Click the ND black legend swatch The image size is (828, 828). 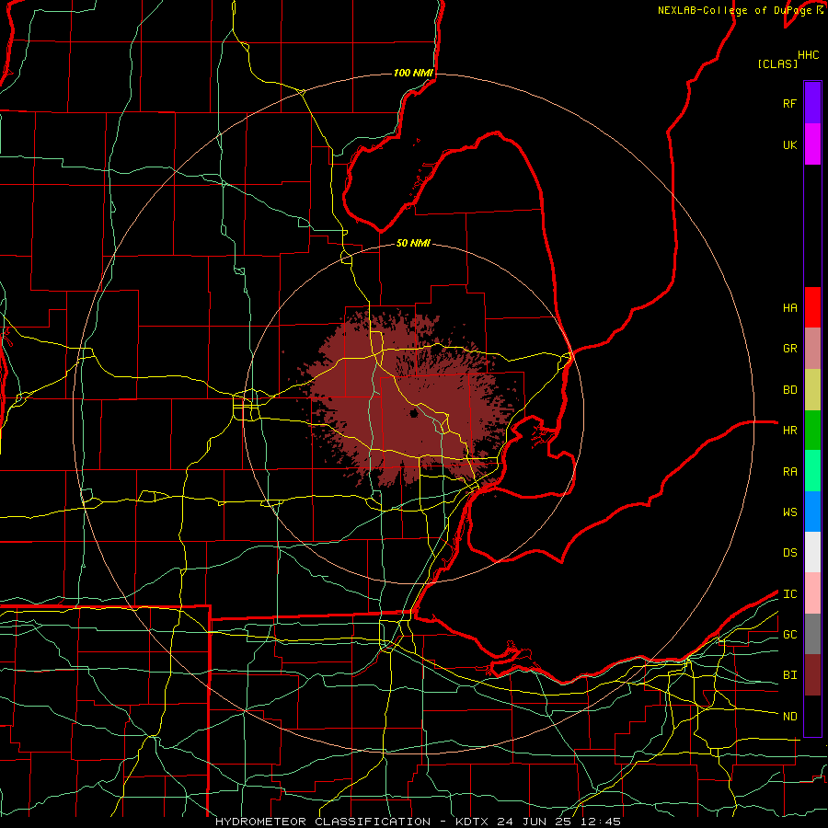[812, 716]
